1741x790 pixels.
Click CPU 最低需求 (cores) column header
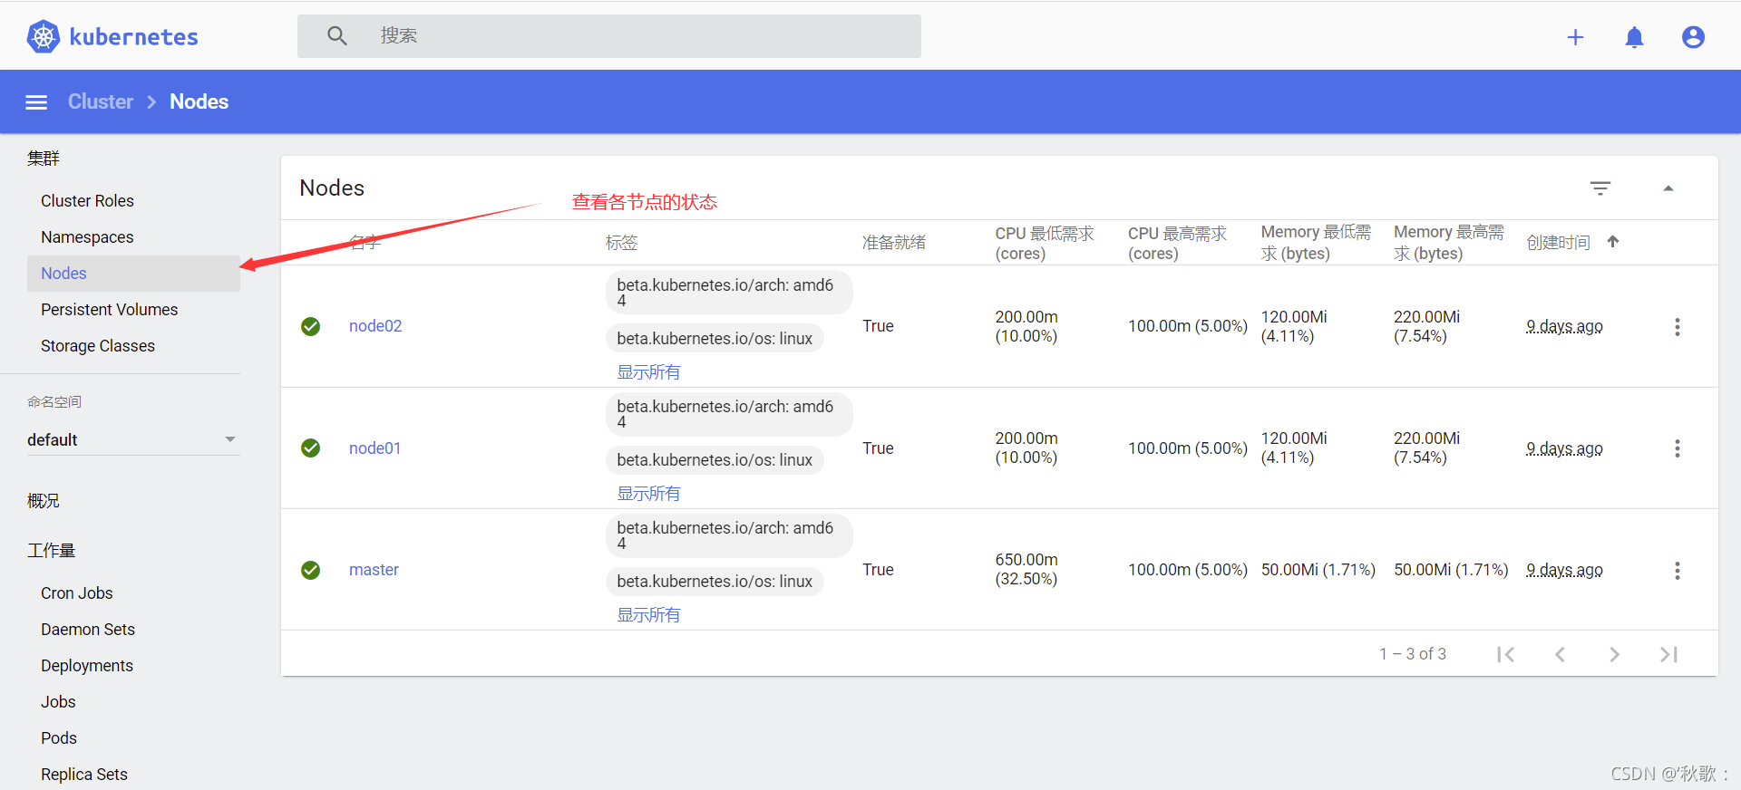[x=1045, y=243]
